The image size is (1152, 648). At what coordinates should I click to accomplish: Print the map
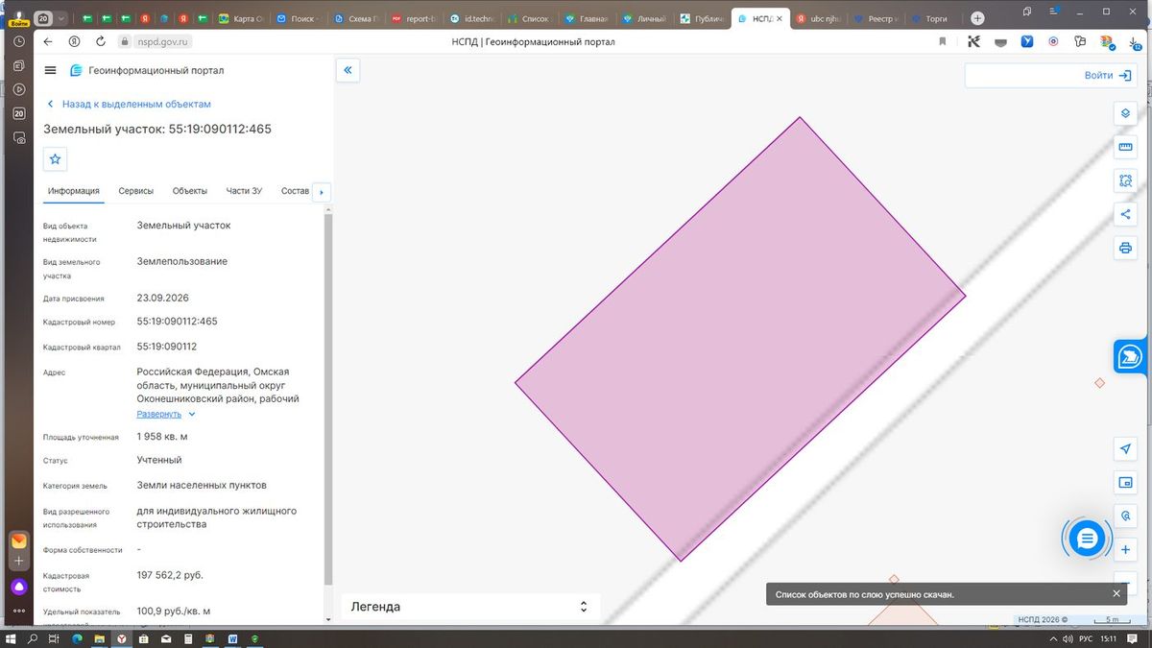[x=1125, y=248]
